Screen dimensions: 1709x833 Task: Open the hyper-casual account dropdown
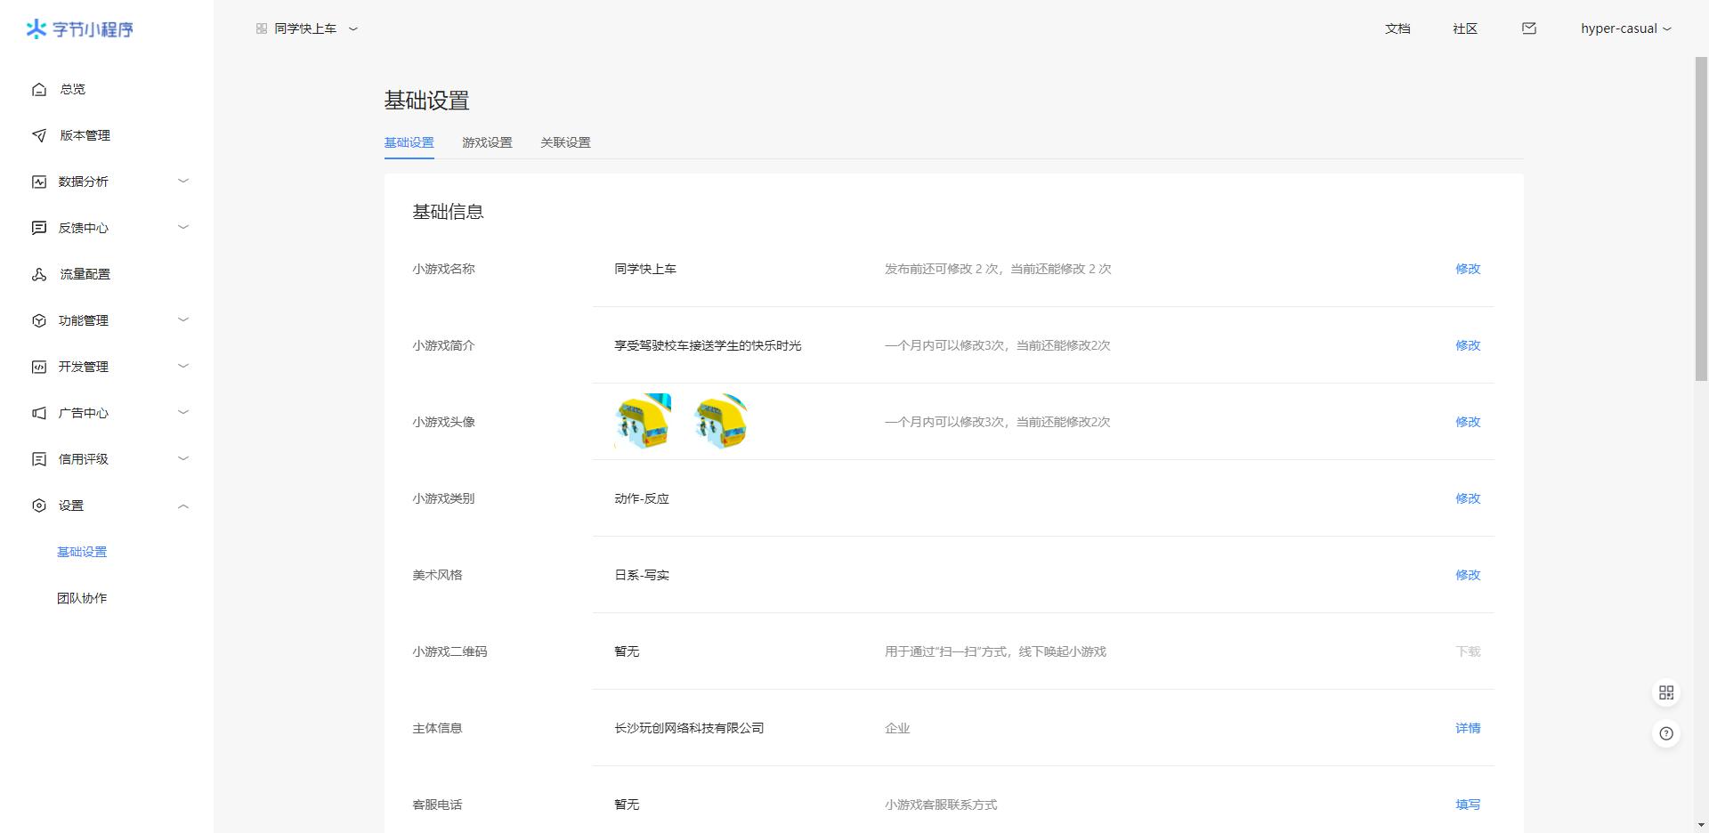[1625, 28]
